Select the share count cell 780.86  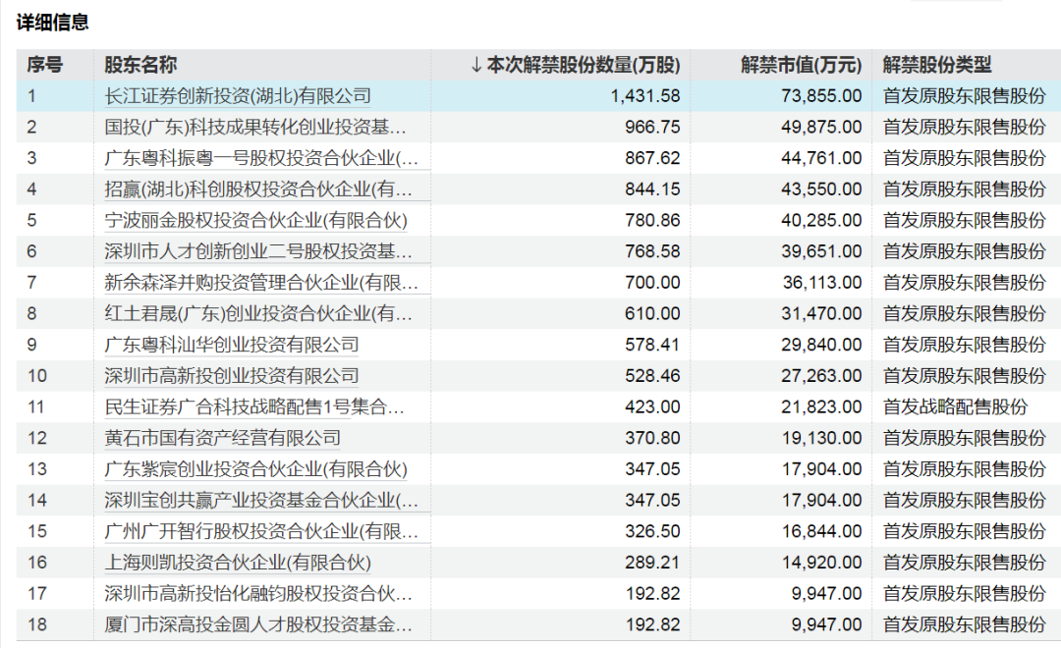tap(652, 221)
